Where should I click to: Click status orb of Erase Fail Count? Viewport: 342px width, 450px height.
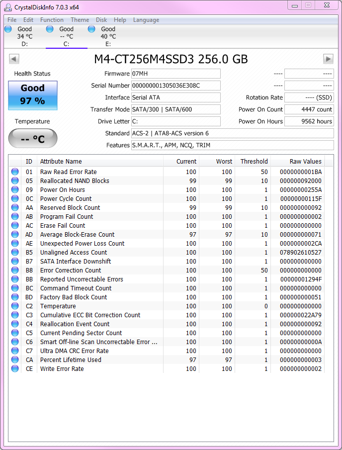click(15, 225)
